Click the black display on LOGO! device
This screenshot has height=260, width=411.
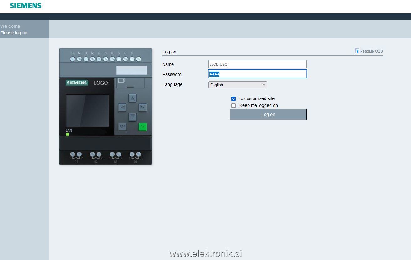coord(87,111)
